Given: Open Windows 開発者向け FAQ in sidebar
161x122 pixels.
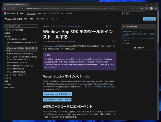Looking at the screenshot, I should (x=15, y=69).
